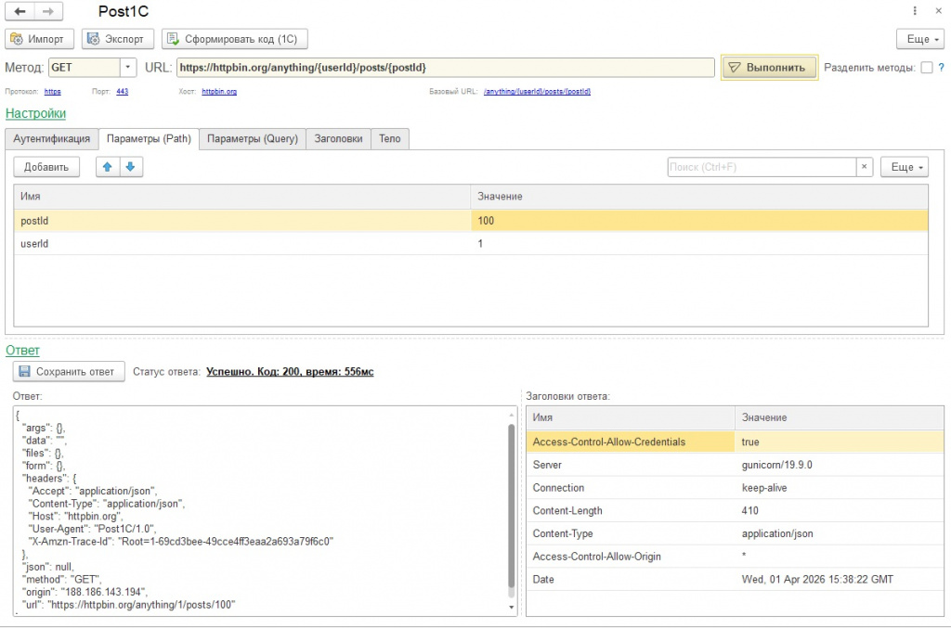Screen dimensions: 951x628
Task: Select the Content-Length header row
Action: point(736,511)
